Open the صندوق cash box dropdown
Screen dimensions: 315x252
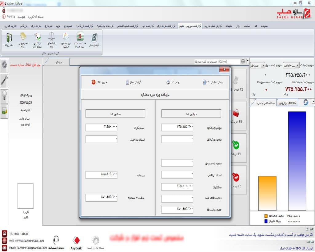point(257,65)
